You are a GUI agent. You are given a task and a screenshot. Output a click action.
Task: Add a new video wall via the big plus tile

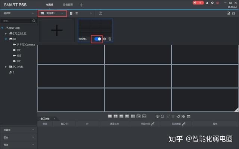point(57,31)
